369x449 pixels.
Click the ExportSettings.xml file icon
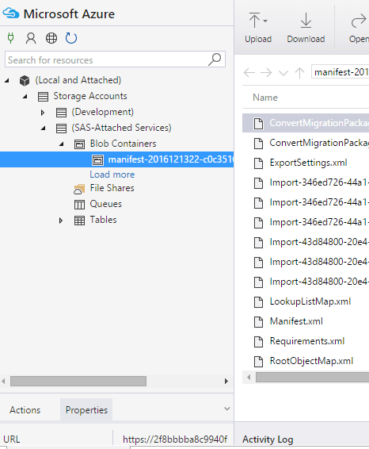(x=258, y=163)
